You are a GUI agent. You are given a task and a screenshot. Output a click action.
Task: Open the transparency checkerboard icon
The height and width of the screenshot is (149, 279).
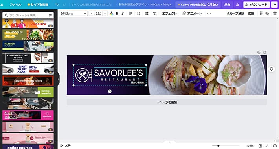[x=261, y=13]
